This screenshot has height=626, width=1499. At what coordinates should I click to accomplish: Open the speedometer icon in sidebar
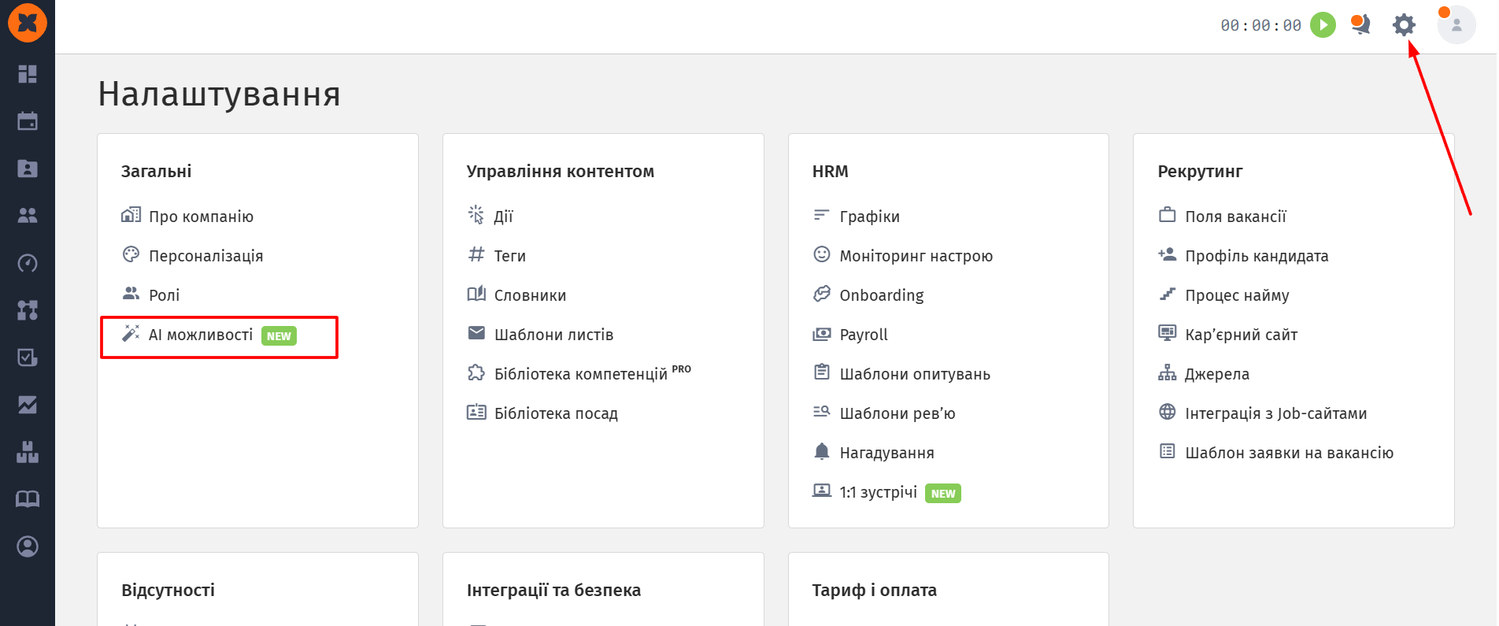pyautogui.click(x=28, y=263)
